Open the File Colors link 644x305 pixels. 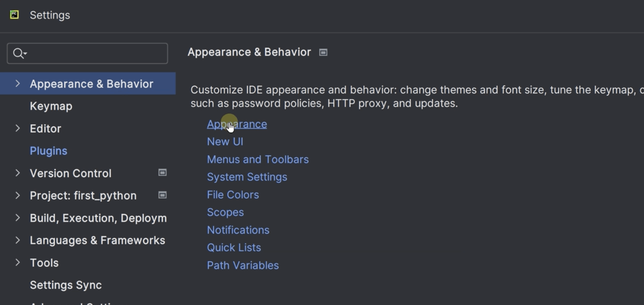(x=233, y=195)
